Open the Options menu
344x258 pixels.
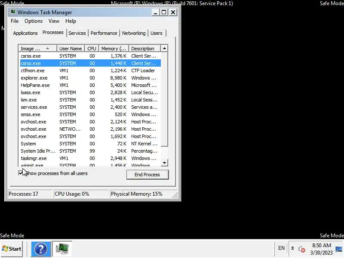(x=34, y=21)
